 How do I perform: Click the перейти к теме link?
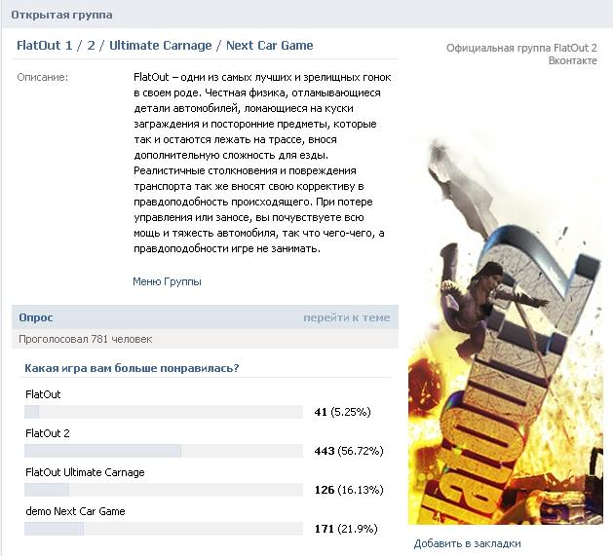pyautogui.click(x=347, y=317)
